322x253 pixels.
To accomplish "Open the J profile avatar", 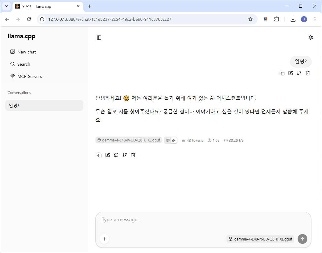I will click(304, 19).
